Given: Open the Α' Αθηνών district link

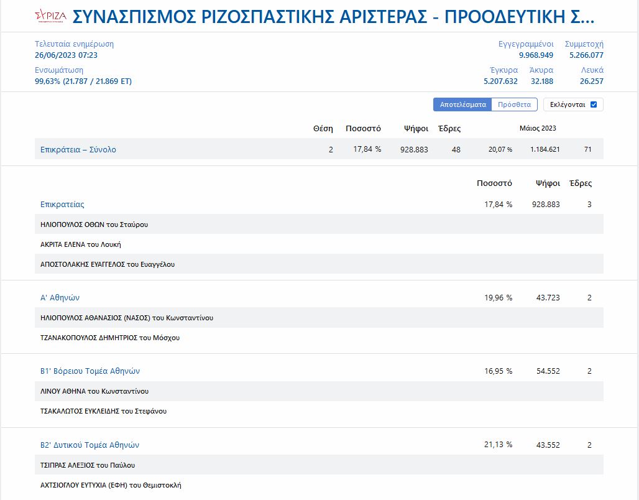Looking at the screenshot, I should [x=60, y=297].
